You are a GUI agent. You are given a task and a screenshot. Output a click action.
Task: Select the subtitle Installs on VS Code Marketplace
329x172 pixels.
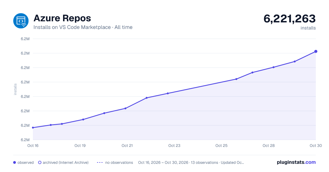[x=72, y=27]
